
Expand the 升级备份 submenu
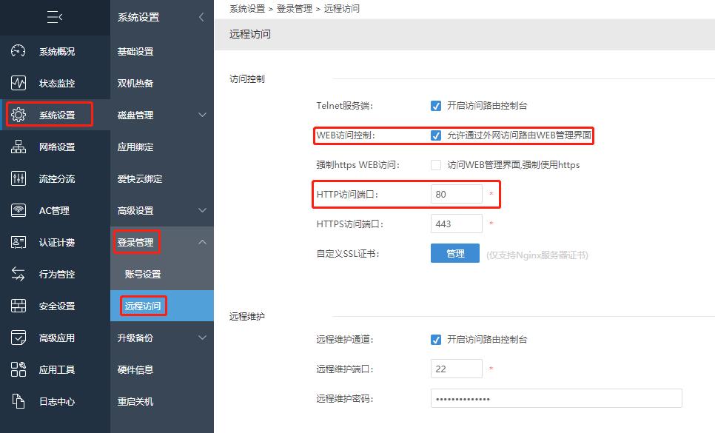click(161, 337)
